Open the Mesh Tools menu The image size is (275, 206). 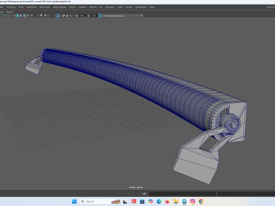click(45, 7)
